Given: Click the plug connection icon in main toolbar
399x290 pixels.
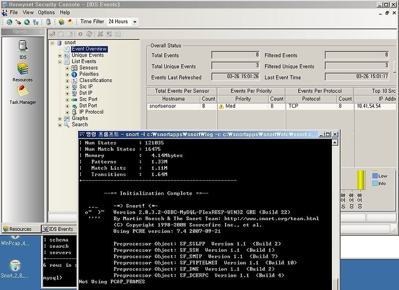Looking at the screenshot, I should pos(18,22).
